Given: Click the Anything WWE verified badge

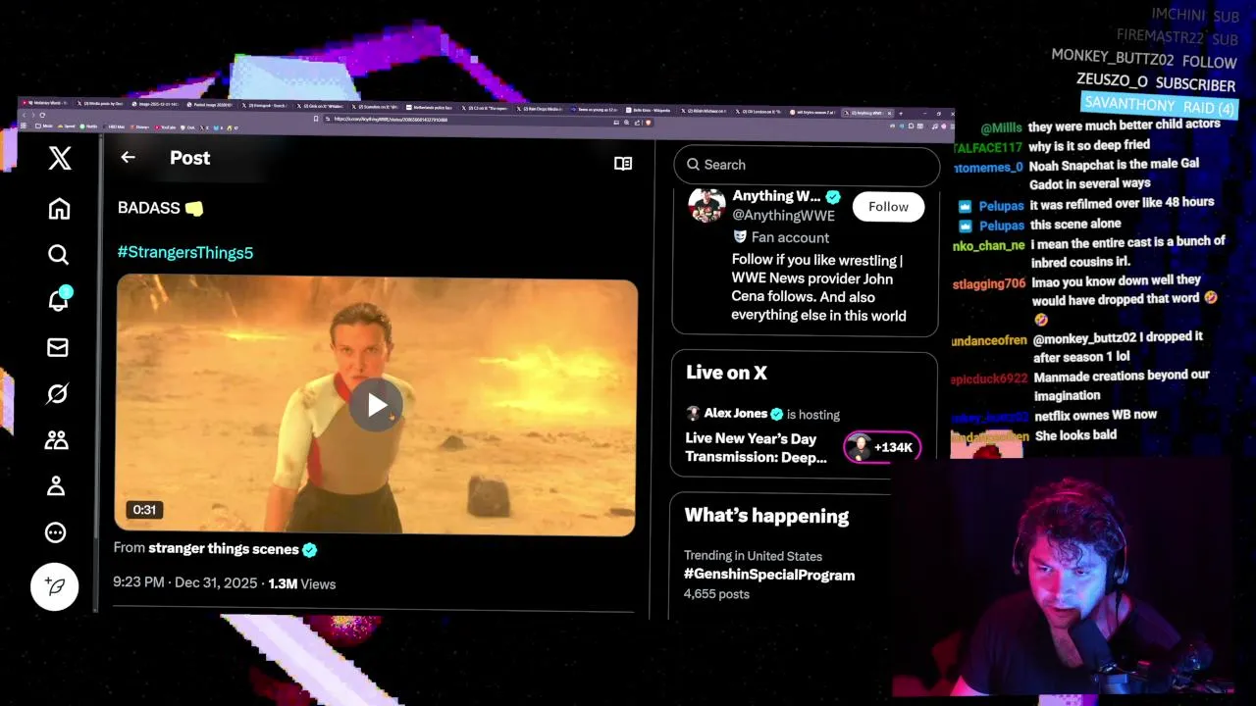Looking at the screenshot, I should coord(833,196).
